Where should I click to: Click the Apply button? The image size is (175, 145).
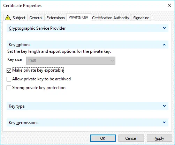(159, 138)
